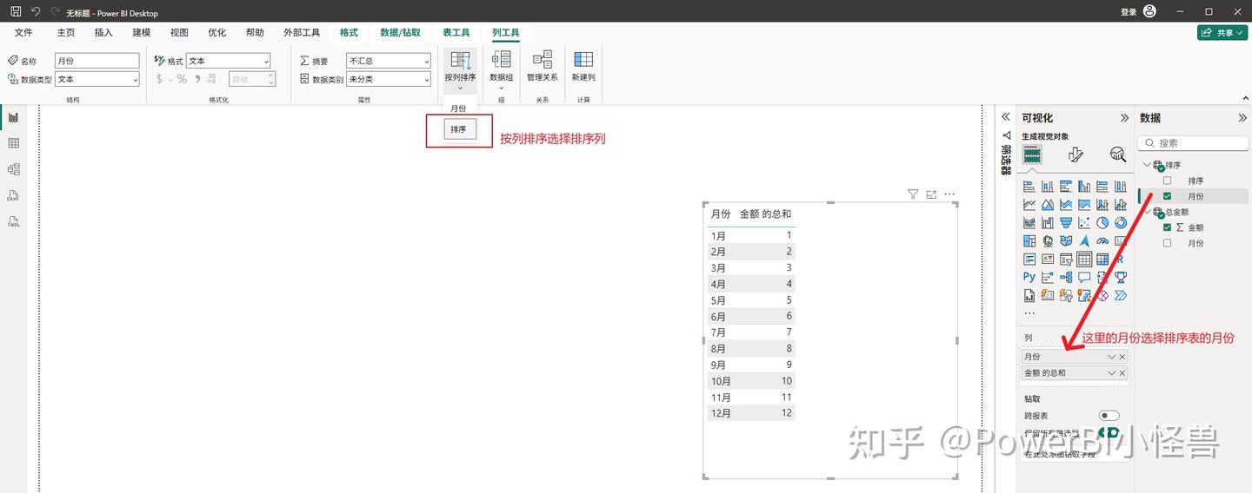Toggle the 跨报表 drillthrough switch

(1109, 416)
